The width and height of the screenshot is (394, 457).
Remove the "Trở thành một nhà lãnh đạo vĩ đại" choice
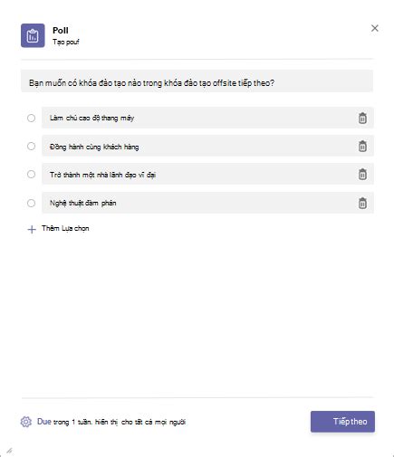pyautogui.click(x=362, y=175)
